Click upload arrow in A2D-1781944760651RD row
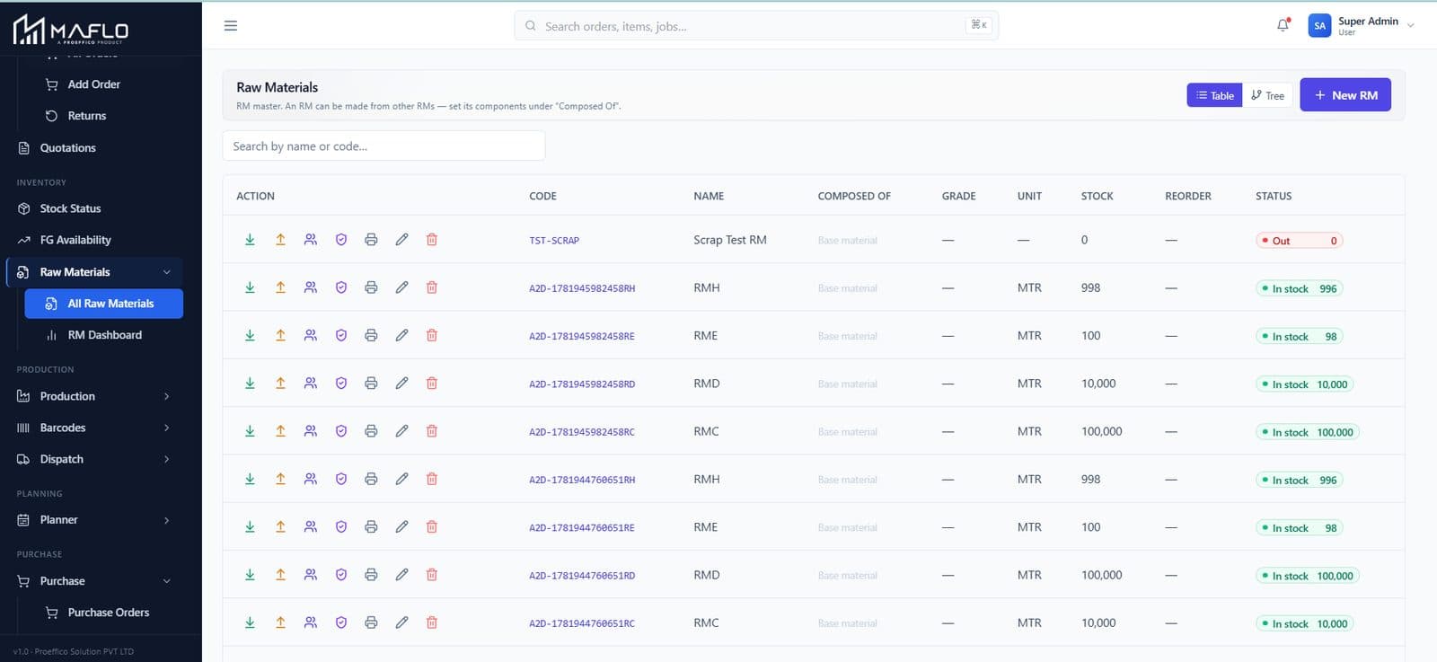This screenshot has width=1437, height=662. [280, 575]
